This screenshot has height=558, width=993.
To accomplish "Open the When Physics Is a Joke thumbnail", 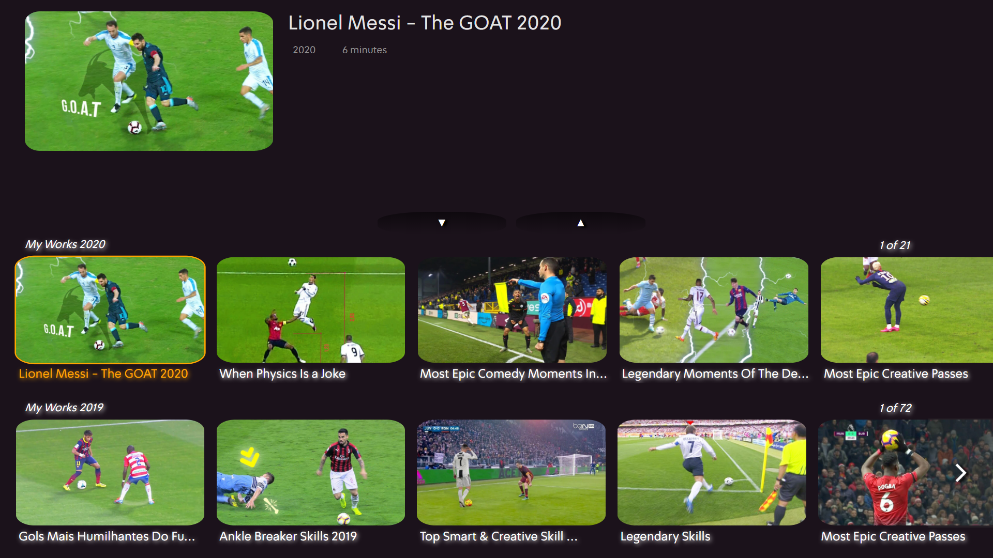I will tap(311, 310).
